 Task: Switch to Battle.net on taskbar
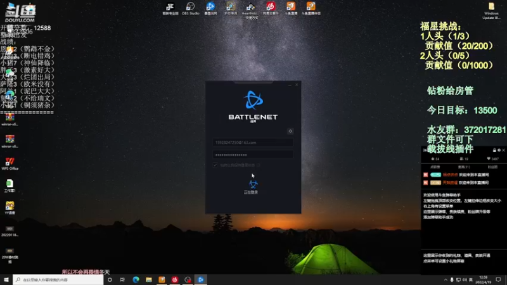click(200, 279)
